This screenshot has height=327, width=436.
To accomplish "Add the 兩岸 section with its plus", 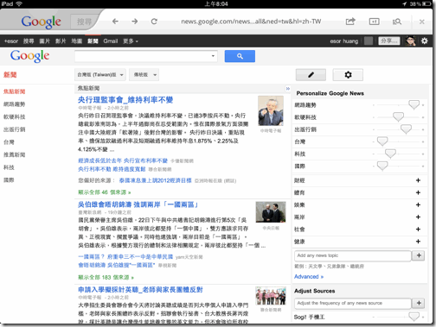I will pyautogui.click(x=418, y=217).
